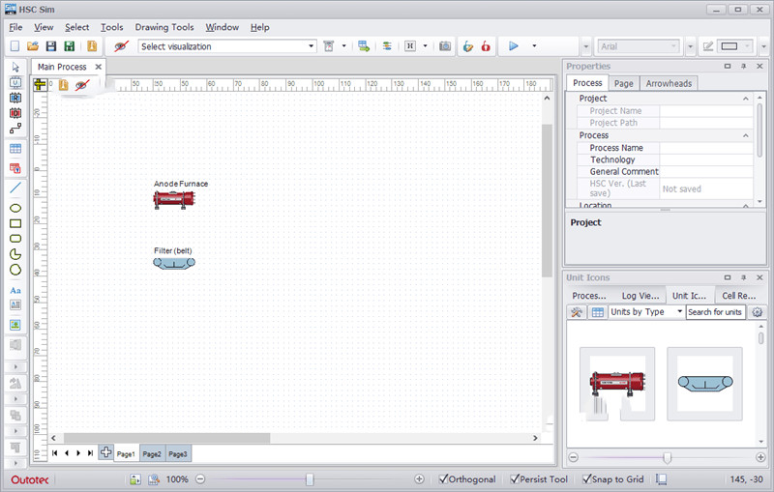Save with the blue floppy disk icon
This screenshot has width=774, height=492.
(x=51, y=46)
